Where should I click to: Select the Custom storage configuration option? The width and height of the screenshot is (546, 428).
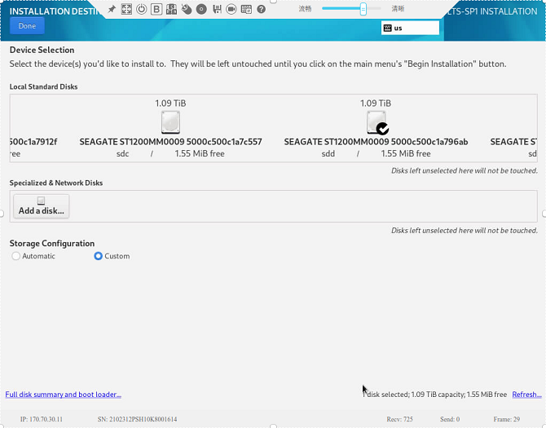(99, 256)
